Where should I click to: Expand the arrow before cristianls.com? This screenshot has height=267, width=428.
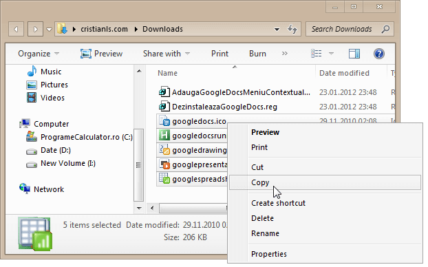pyautogui.click(x=74, y=29)
